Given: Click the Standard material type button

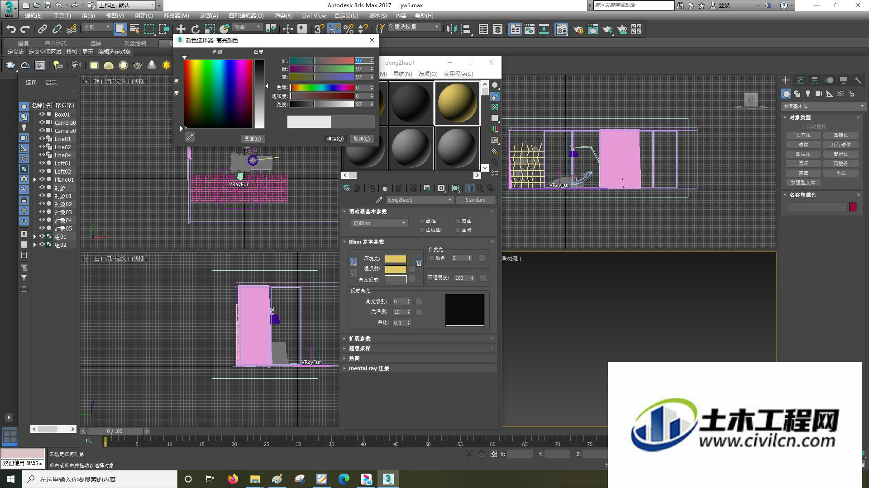Looking at the screenshot, I should point(475,200).
